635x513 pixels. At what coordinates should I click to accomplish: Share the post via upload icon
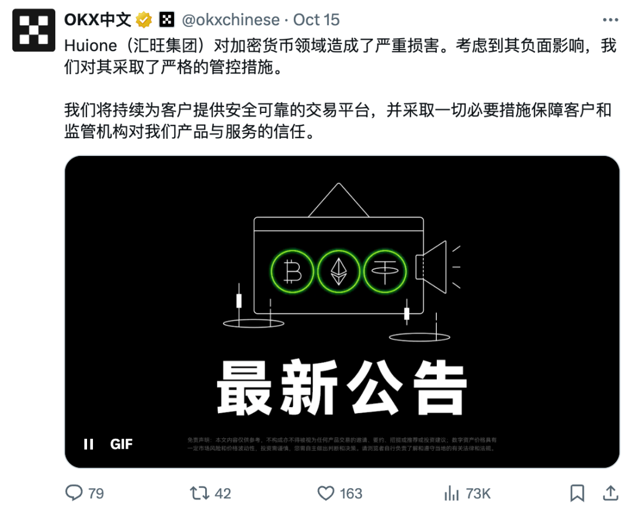[x=610, y=493]
